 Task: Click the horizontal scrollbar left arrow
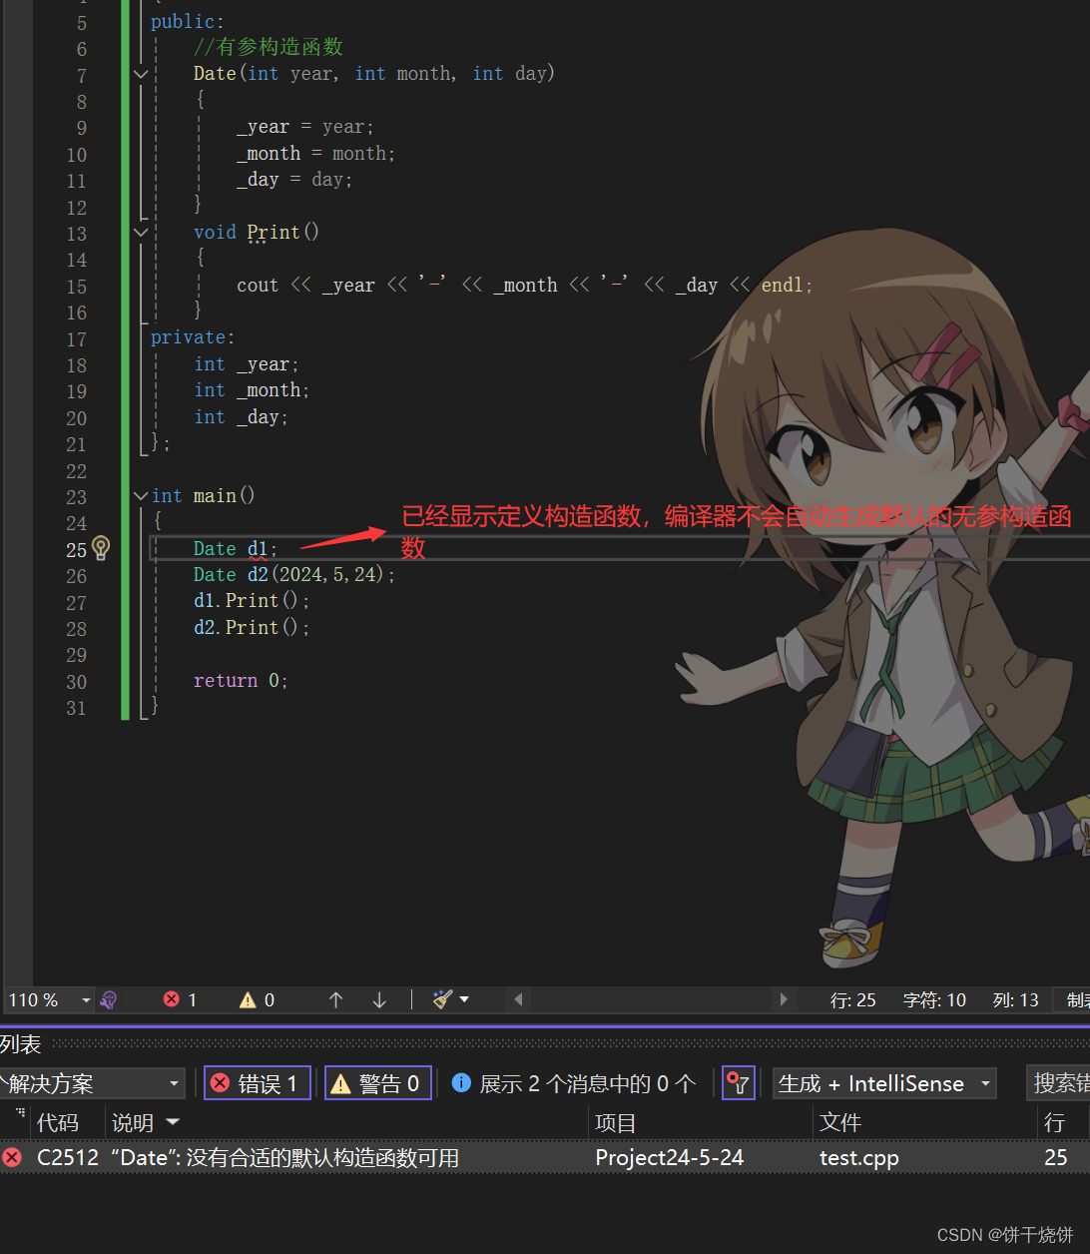click(518, 999)
